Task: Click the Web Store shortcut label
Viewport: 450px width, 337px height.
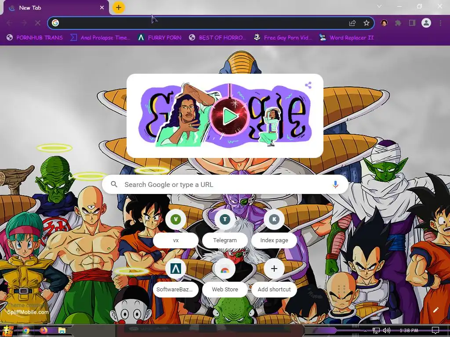Action: (225, 290)
